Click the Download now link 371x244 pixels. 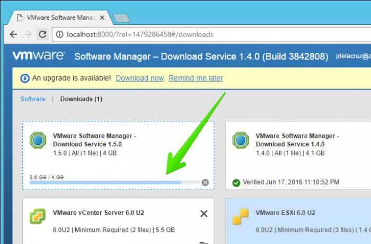coord(140,78)
